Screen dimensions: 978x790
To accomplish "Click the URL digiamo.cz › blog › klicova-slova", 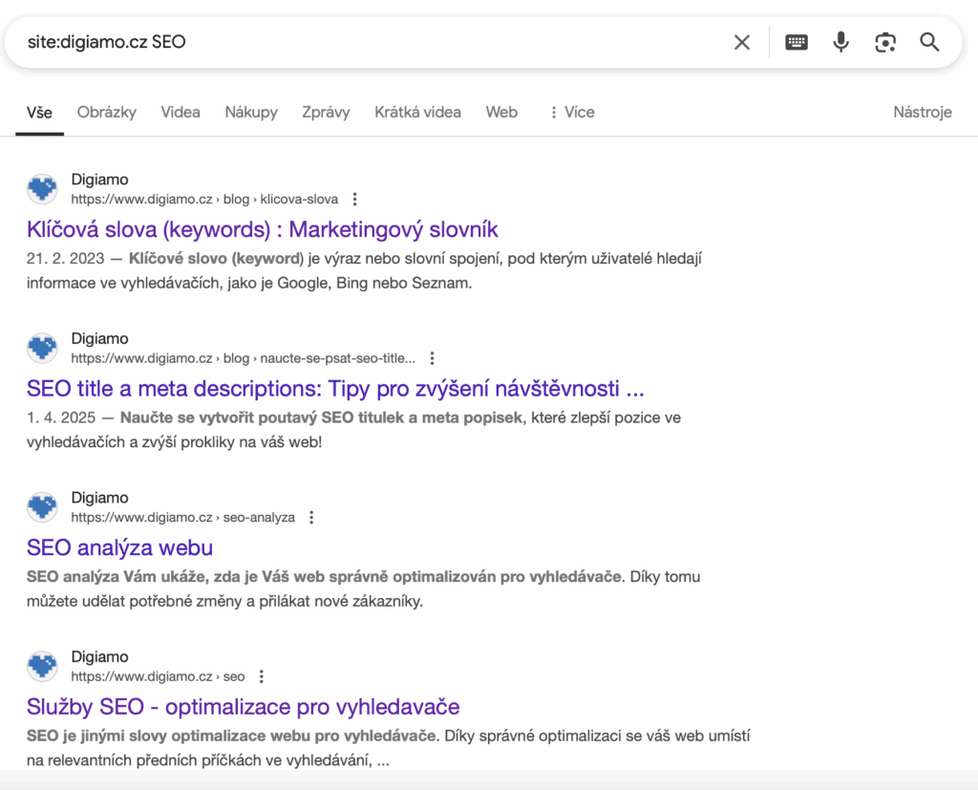I will point(204,199).
